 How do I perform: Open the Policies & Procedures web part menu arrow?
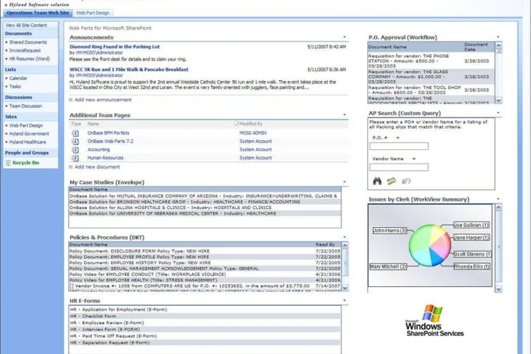tap(344, 238)
